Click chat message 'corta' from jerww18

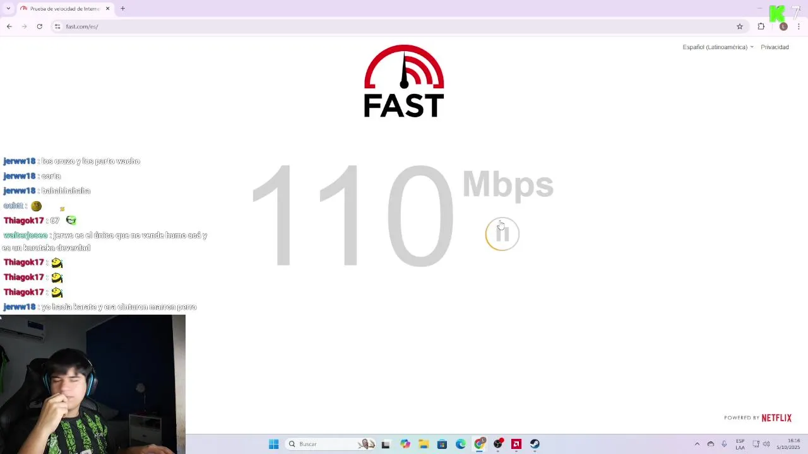(51, 176)
